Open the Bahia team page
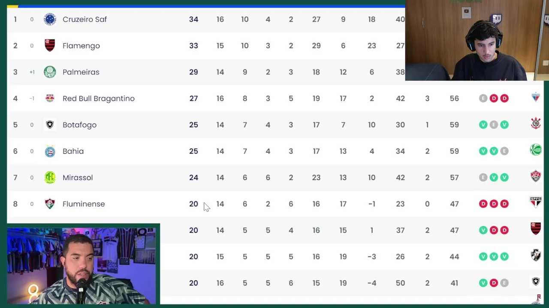Viewport: 549px width, 308px height. (73, 151)
